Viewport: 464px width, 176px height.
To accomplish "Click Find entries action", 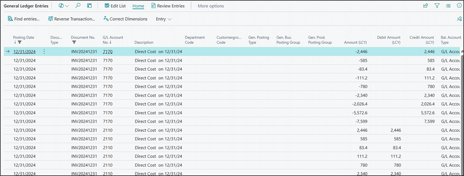I will point(24,19).
